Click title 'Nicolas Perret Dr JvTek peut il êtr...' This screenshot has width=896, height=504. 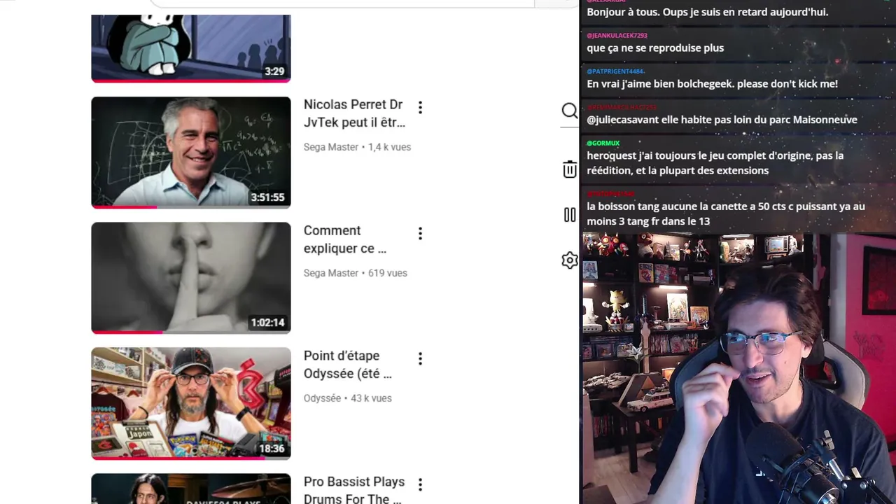[354, 113]
